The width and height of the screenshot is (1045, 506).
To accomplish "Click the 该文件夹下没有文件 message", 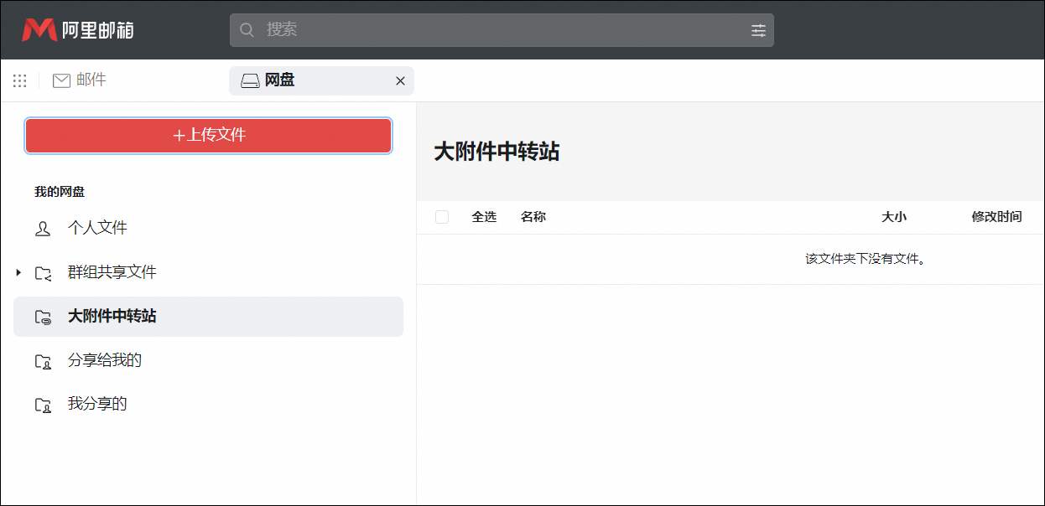I will pyautogui.click(x=866, y=259).
